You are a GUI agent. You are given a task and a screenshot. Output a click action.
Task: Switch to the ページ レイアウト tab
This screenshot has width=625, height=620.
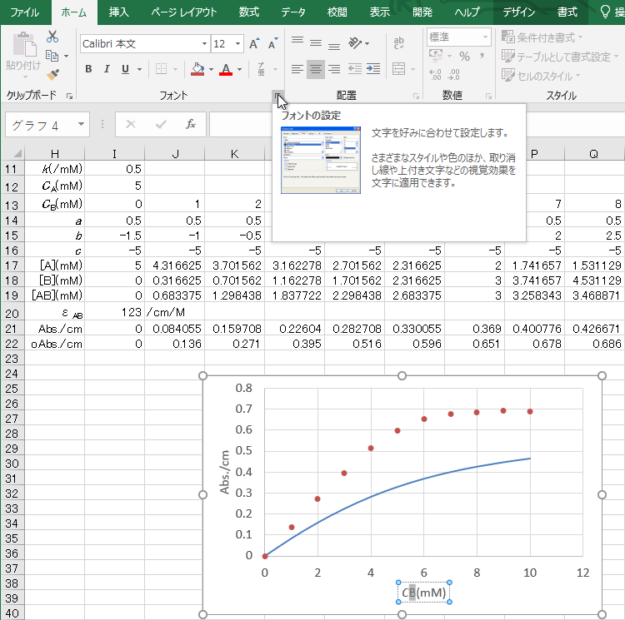(184, 12)
